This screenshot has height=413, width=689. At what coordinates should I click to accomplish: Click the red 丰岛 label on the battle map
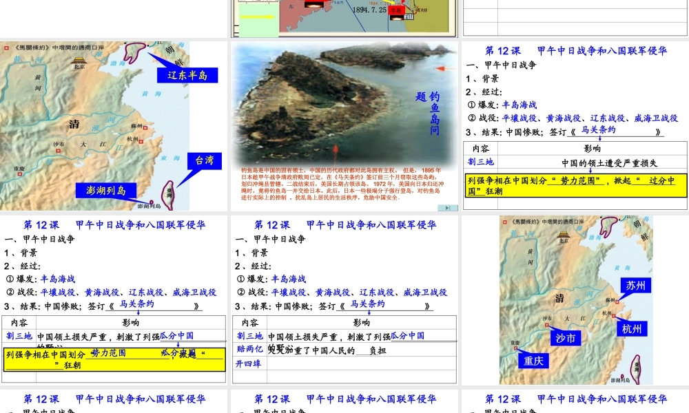396,10
